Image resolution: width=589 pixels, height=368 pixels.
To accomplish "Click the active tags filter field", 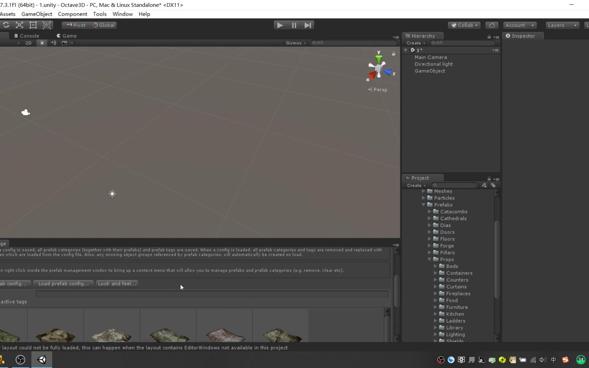I will (212, 294).
